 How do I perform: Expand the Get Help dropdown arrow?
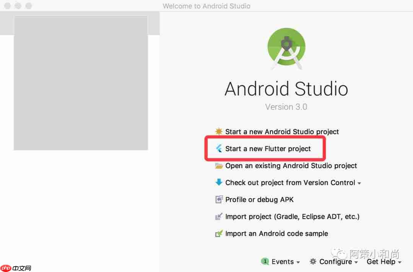pos(400,262)
